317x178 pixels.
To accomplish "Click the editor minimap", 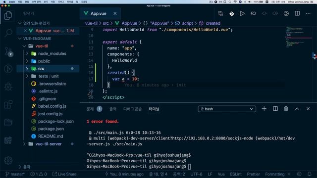I will click(x=299, y=37).
